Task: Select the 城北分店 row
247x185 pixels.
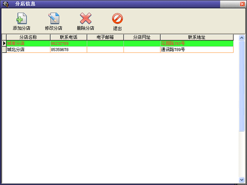Action: coord(120,50)
